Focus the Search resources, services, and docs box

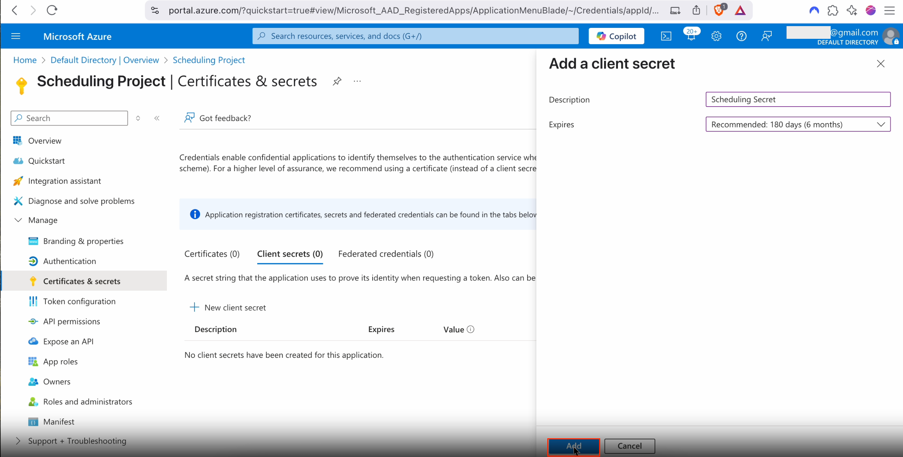coord(415,36)
